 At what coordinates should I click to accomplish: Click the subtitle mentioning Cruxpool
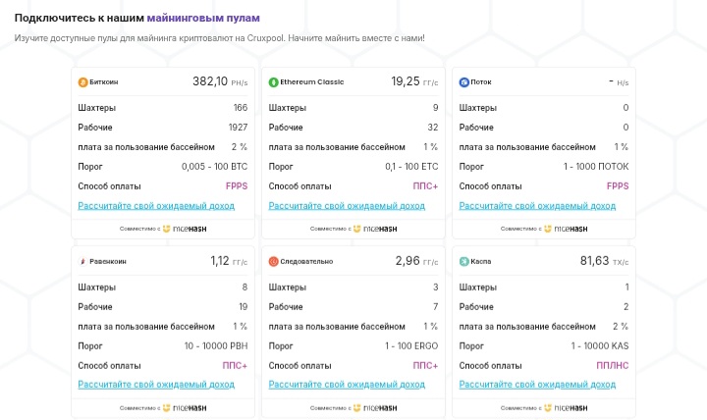point(220,38)
